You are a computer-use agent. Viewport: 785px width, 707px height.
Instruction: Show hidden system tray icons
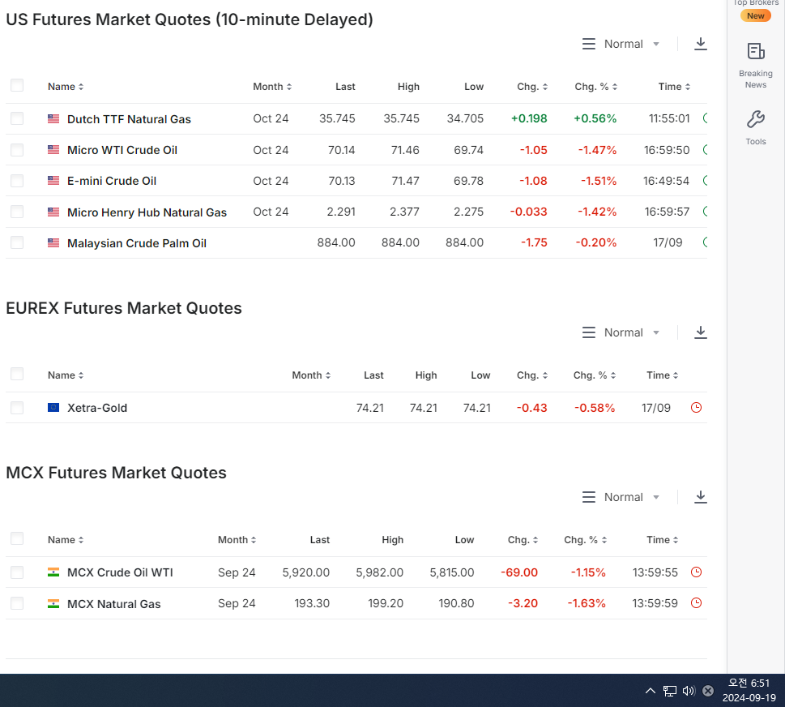pyautogui.click(x=650, y=691)
